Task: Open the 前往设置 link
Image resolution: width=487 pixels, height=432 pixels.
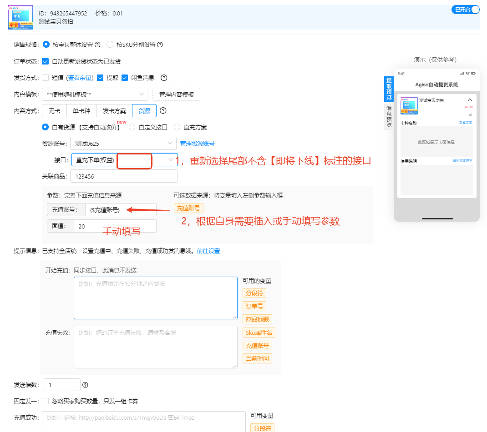Action: (x=208, y=251)
